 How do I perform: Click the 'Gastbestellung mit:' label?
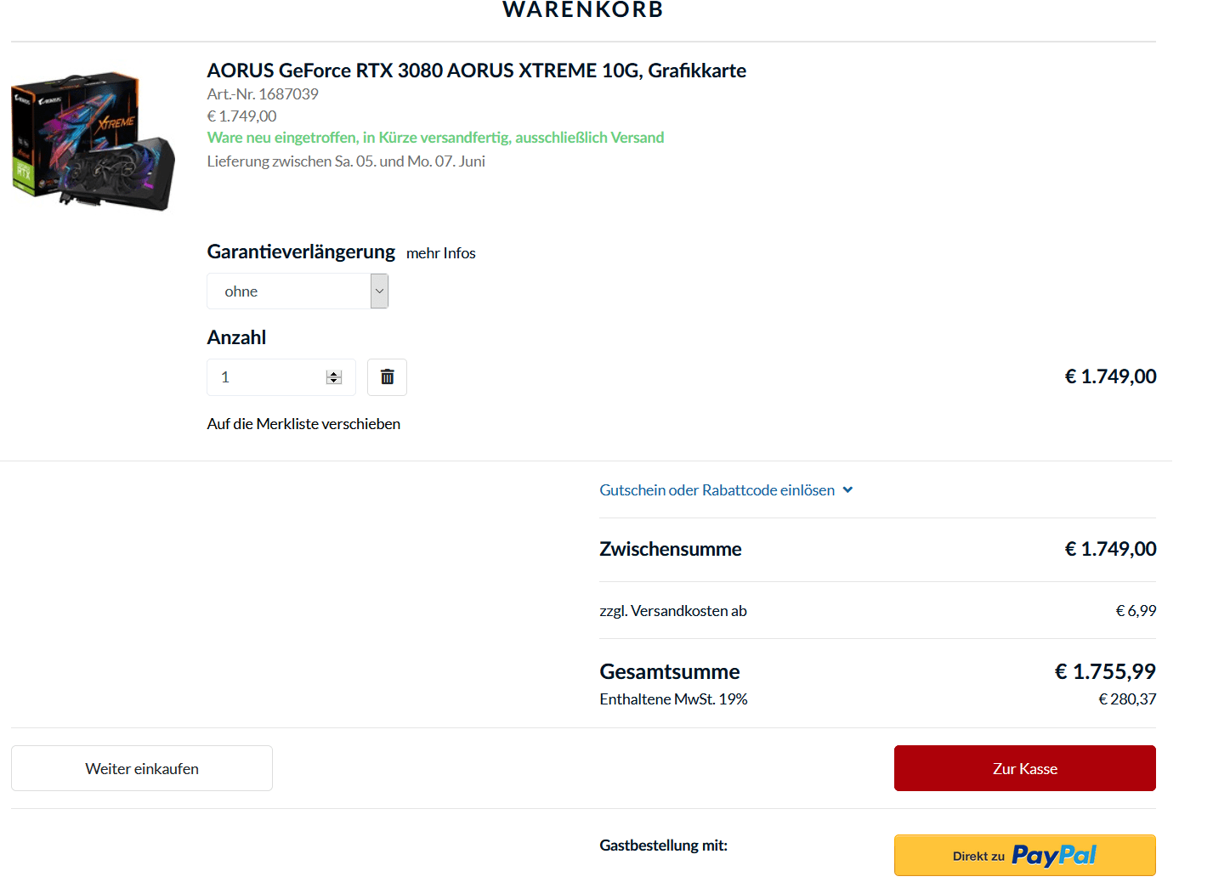click(663, 846)
